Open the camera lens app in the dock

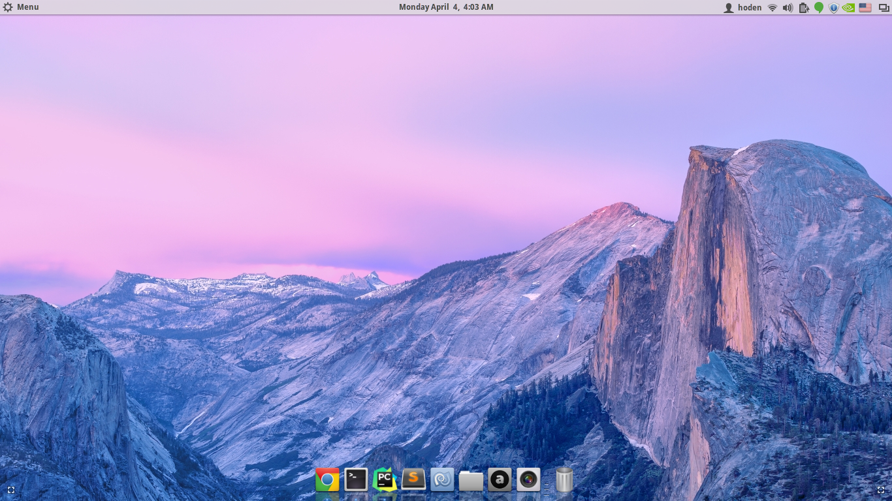528,480
